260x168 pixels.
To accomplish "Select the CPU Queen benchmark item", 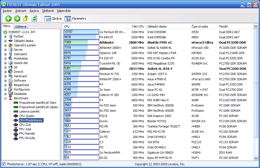I will tap(27, 116).
